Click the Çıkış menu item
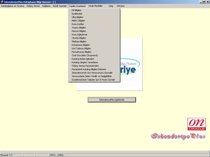Screen dimensions: 210x157 [x=111, y=6]
